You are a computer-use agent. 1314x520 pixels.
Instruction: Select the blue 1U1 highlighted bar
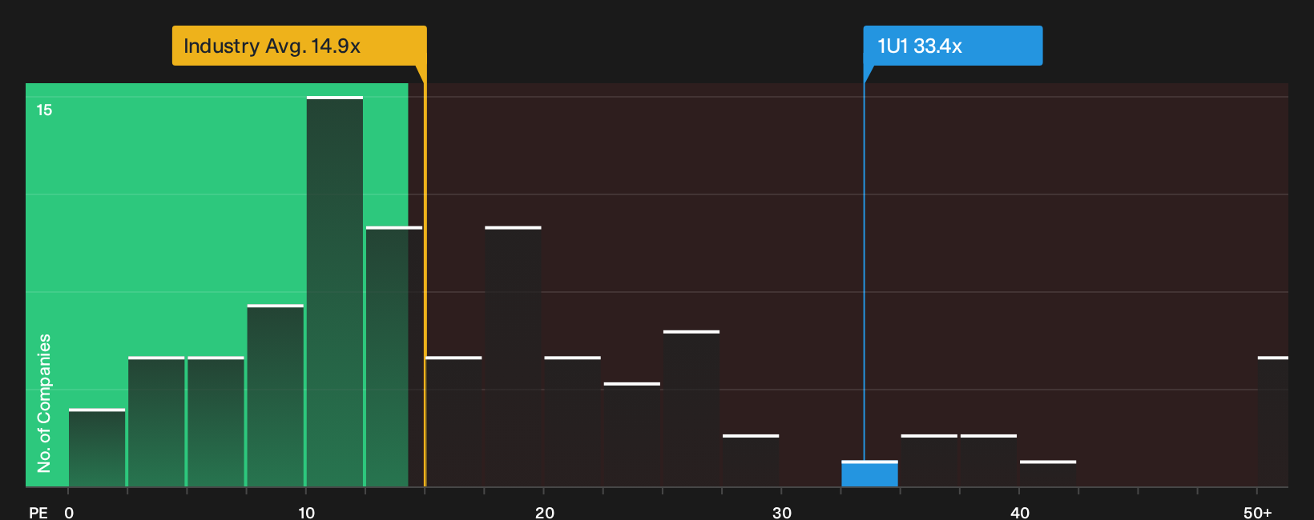(x=869, y=474)
